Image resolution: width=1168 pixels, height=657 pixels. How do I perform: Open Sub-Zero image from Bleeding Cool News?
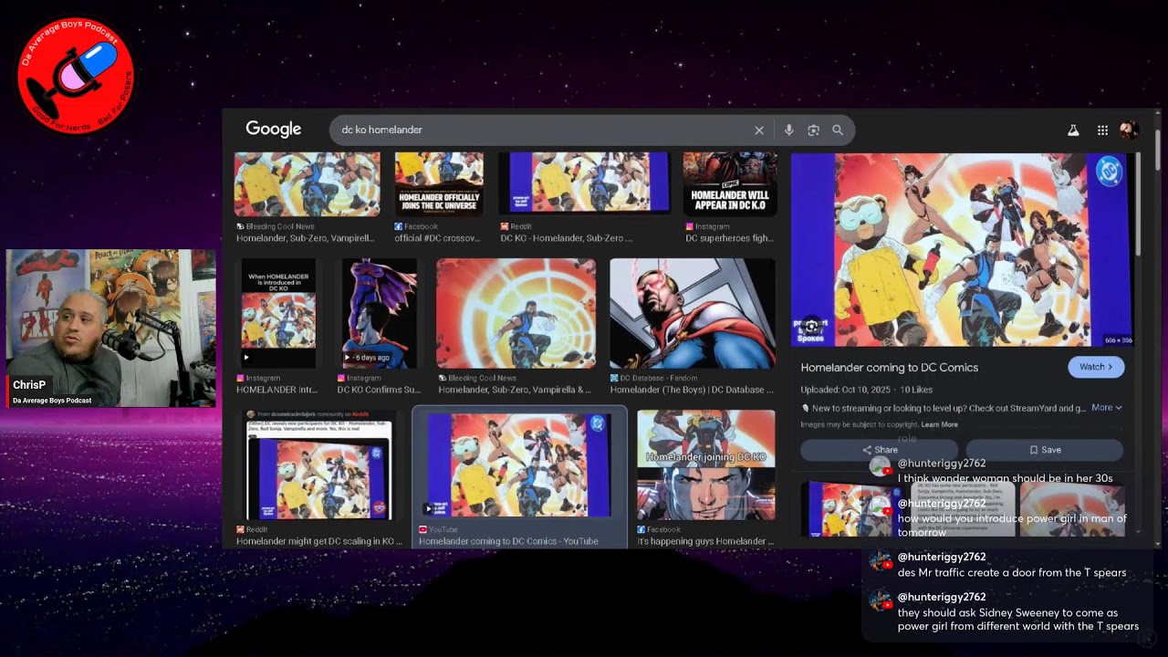[516, 314]
